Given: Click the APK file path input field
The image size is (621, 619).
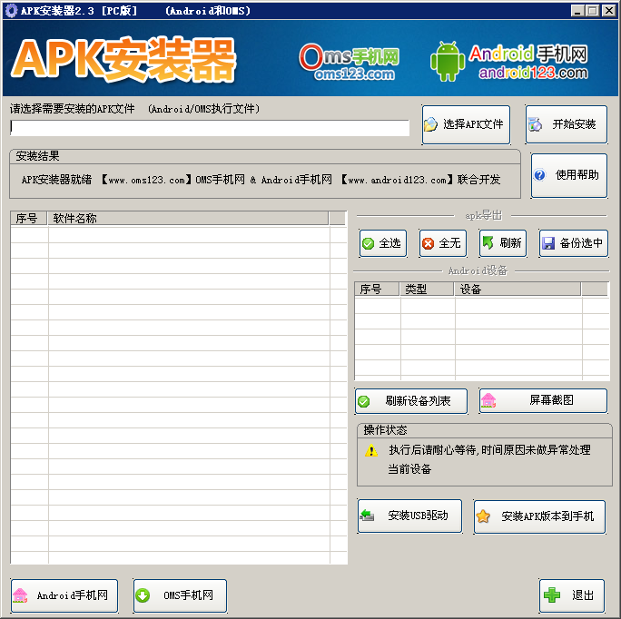Looking at the screenshot, I should point(210,128).
